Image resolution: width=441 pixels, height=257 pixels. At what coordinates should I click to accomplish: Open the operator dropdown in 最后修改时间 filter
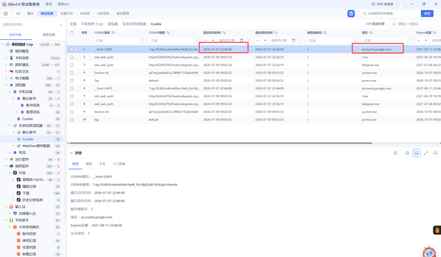tap(261, 40)
